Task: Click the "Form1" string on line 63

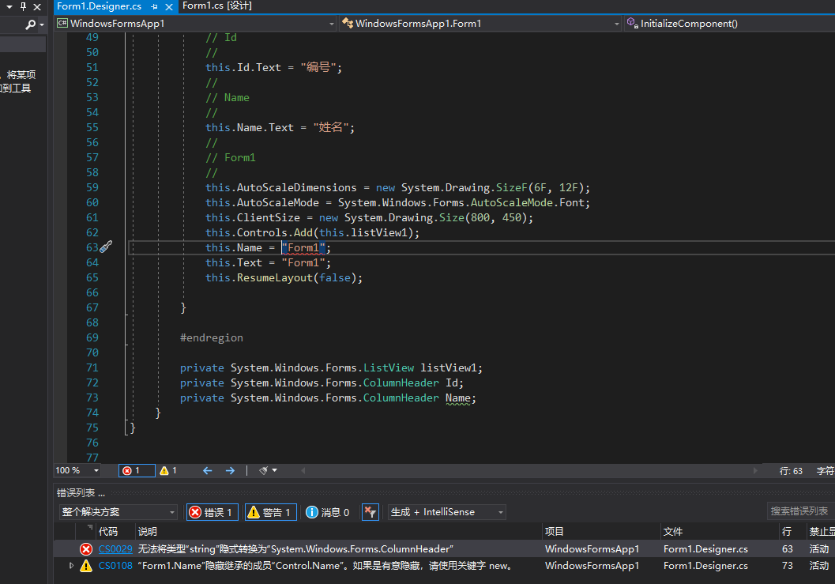Action: 303,248
